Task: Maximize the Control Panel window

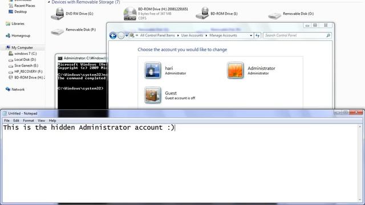Action: click(315, 25)
